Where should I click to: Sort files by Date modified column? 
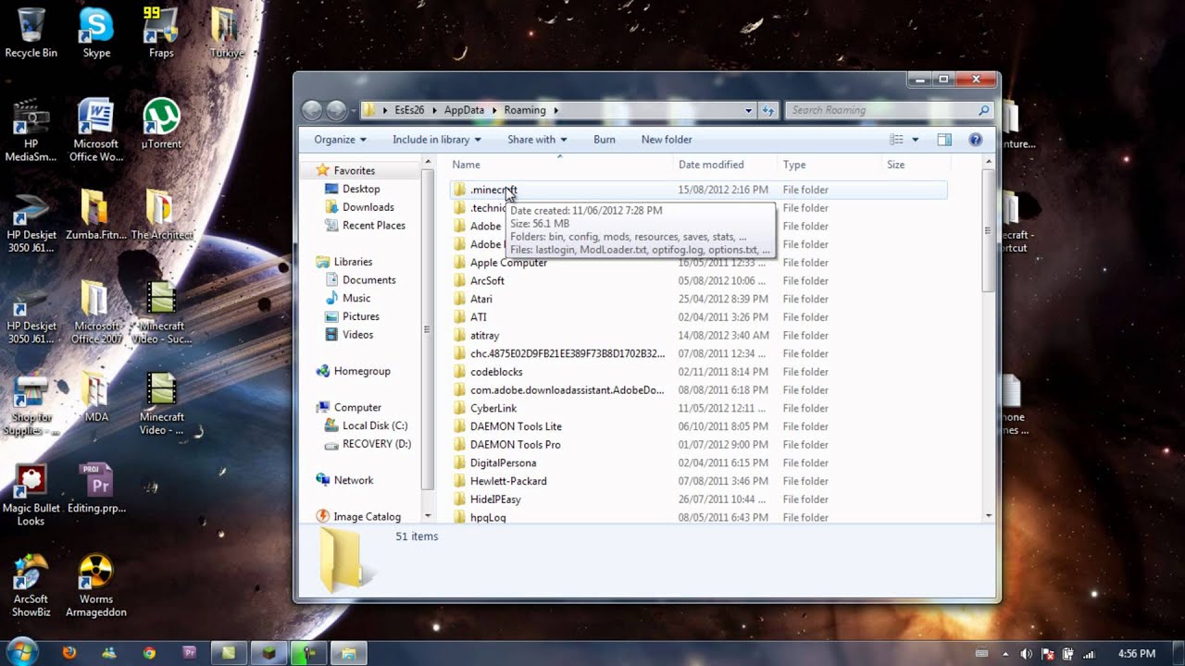(x=726, y=165)
